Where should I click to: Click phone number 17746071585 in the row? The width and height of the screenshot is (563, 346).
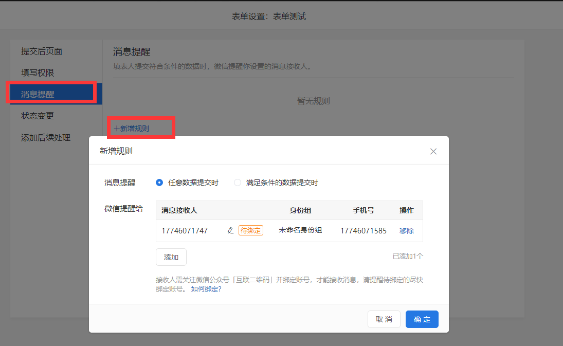363,231
